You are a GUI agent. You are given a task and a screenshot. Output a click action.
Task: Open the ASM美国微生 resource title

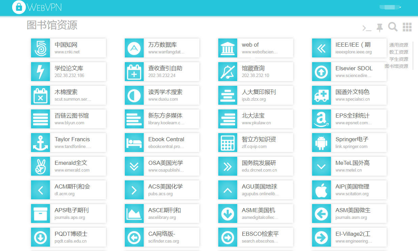click(353, 210)
